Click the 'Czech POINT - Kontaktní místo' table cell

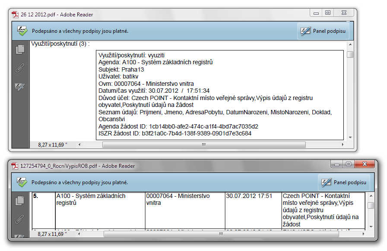324,210
